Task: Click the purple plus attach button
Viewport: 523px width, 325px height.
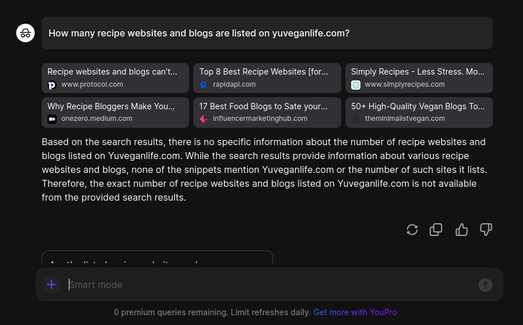Action: (51, 285)
